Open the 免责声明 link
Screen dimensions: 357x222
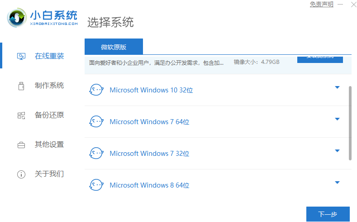point(321,4)
